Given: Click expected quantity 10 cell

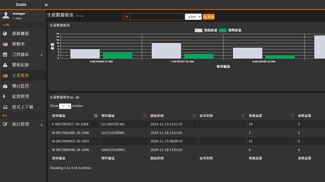Looking at the screenshot, I should point(251,124).
